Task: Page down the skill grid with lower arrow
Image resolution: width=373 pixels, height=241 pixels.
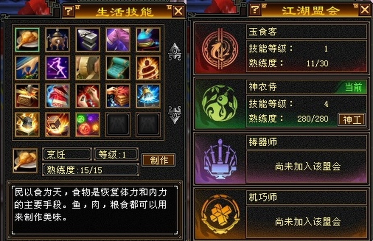Action: coord(175,115)
